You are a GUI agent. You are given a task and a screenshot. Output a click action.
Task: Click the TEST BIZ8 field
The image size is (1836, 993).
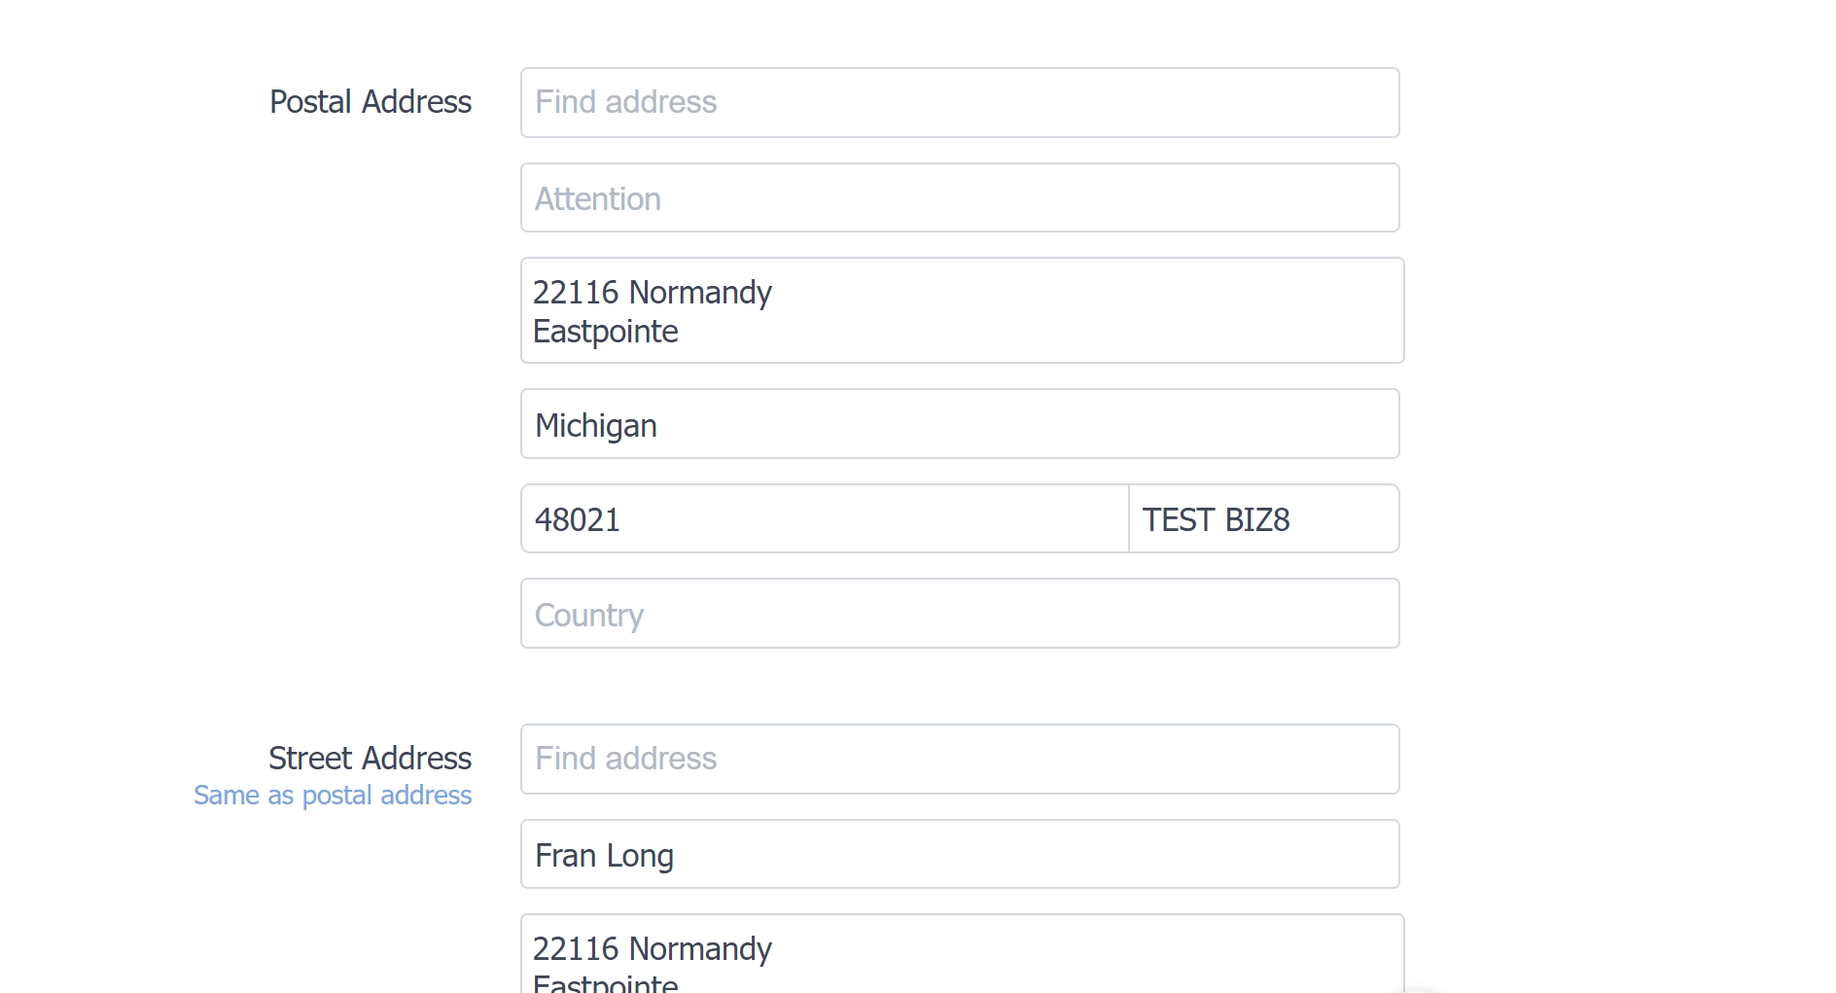click(1264, 518)
